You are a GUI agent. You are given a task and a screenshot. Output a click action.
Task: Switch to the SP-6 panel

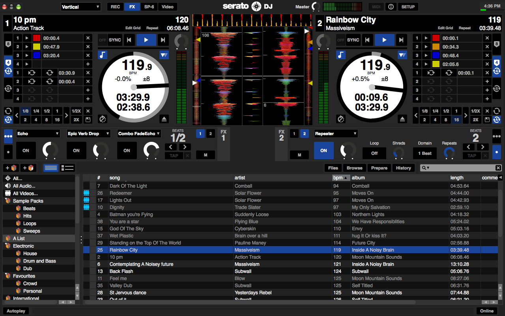point(149,7)
